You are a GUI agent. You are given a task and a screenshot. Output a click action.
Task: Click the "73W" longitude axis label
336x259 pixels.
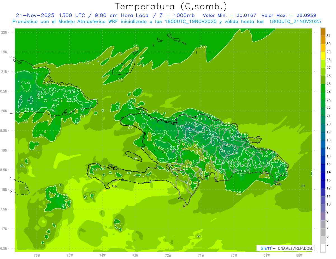pyautogui.click(x=135, y=255)
